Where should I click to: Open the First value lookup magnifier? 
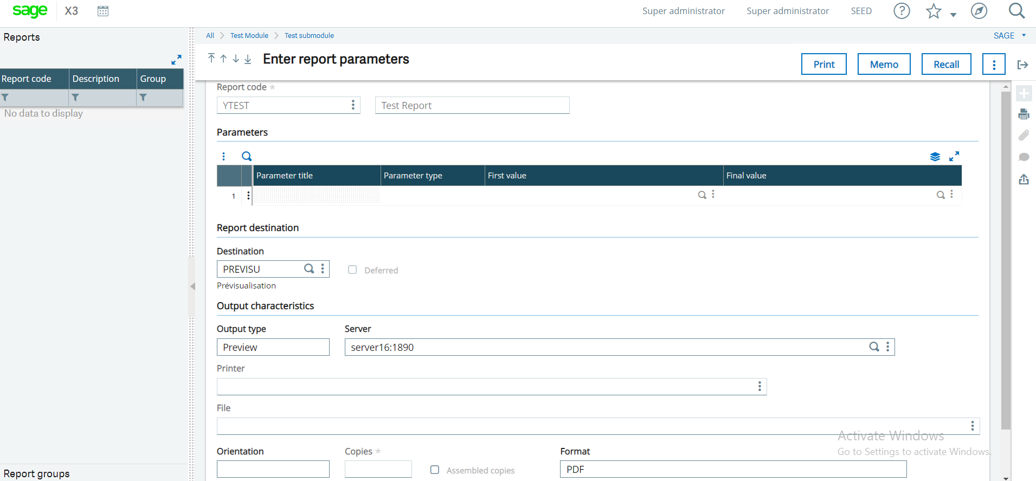(702, 195)
